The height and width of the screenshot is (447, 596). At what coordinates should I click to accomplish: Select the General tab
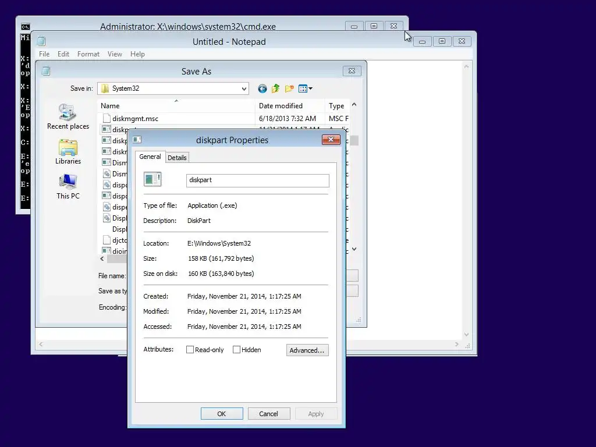point(150,157)
